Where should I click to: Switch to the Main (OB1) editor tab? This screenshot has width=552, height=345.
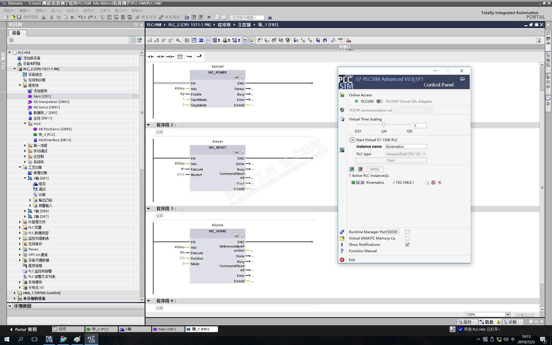point(168,329)
